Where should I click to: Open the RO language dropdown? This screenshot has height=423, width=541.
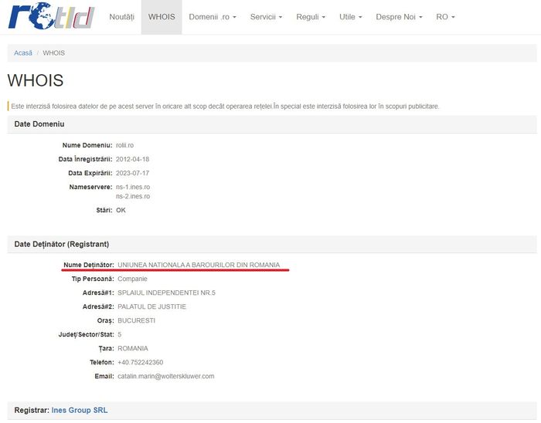pyautogui.click(x=445, y=17)
